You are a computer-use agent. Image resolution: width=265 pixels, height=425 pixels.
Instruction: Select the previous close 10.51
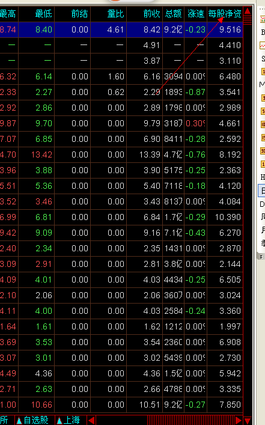(150, 405)
